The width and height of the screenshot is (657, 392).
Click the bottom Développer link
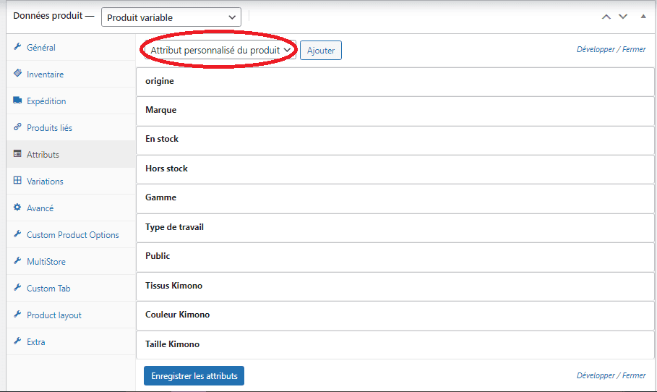[596, 375]
